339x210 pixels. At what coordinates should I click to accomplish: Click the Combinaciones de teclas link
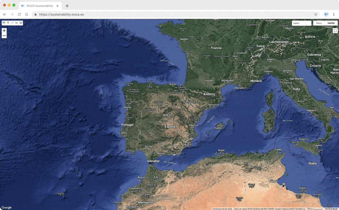222,209
